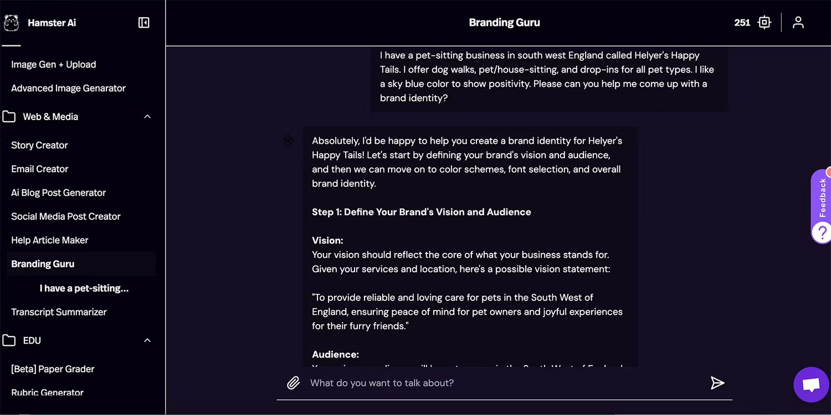The width and height of the screenshot is (831, 415).
Task: Focus the chat message input field
Action: (499, 383)
